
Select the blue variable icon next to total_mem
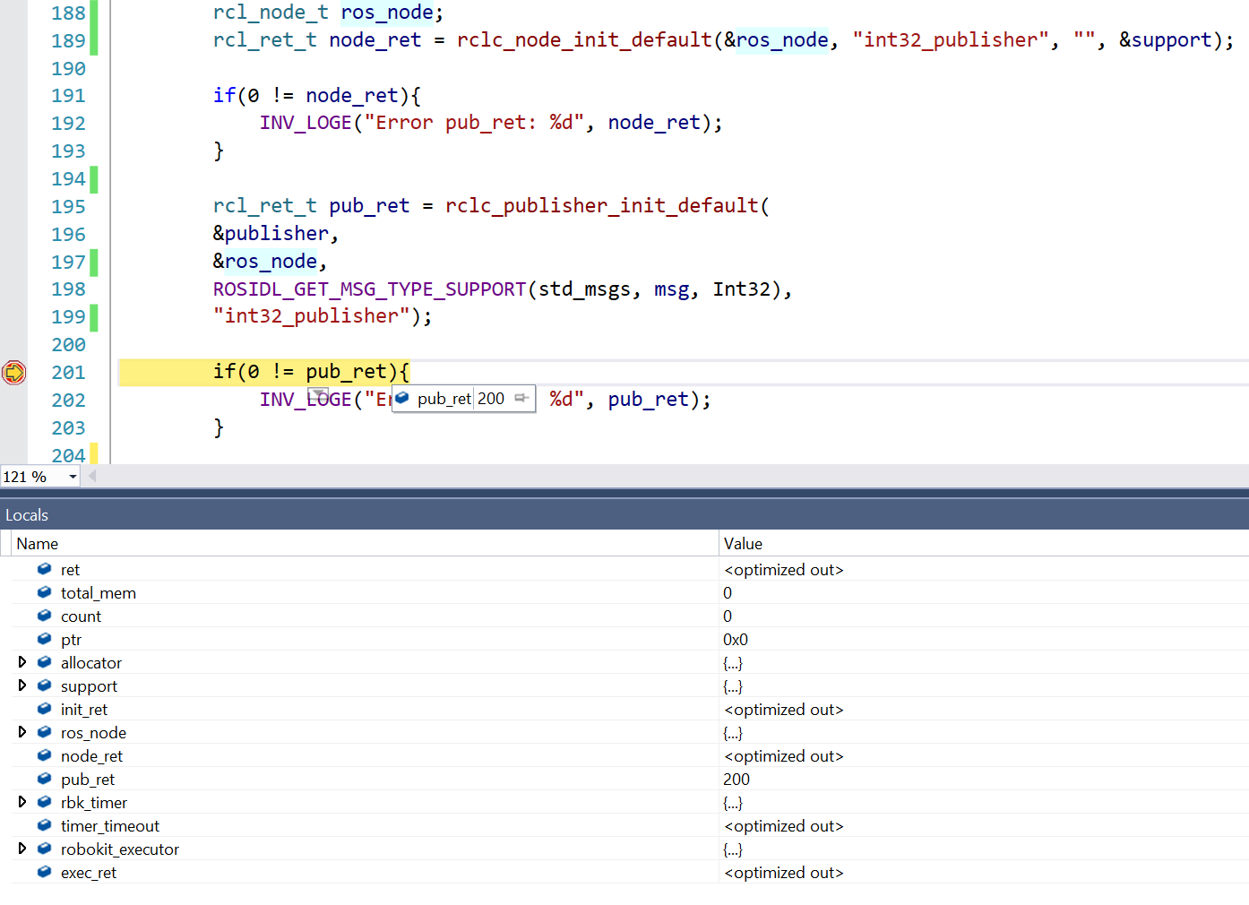pyautogui.click(x=44, y=591)
